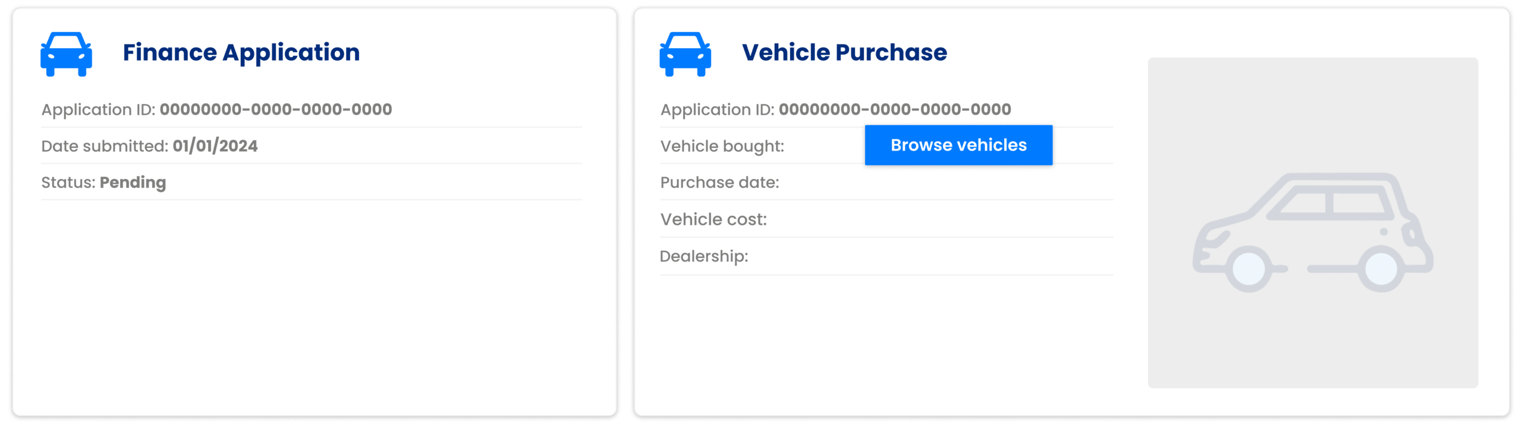
Task: Click the Application ID on the Finance Application card
Action: [217, 109]
